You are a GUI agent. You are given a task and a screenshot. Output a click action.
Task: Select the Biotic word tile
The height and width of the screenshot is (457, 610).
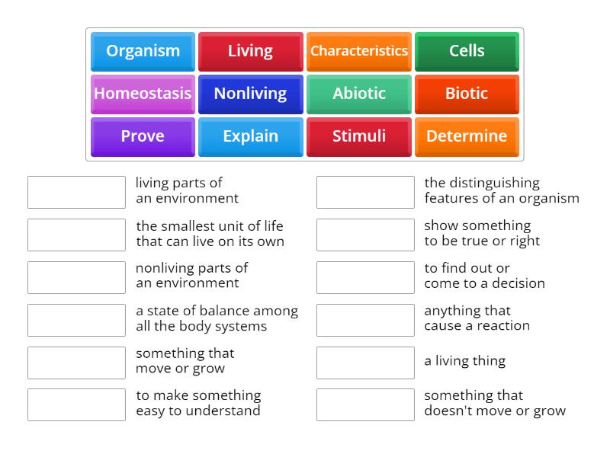click(467, 94)
